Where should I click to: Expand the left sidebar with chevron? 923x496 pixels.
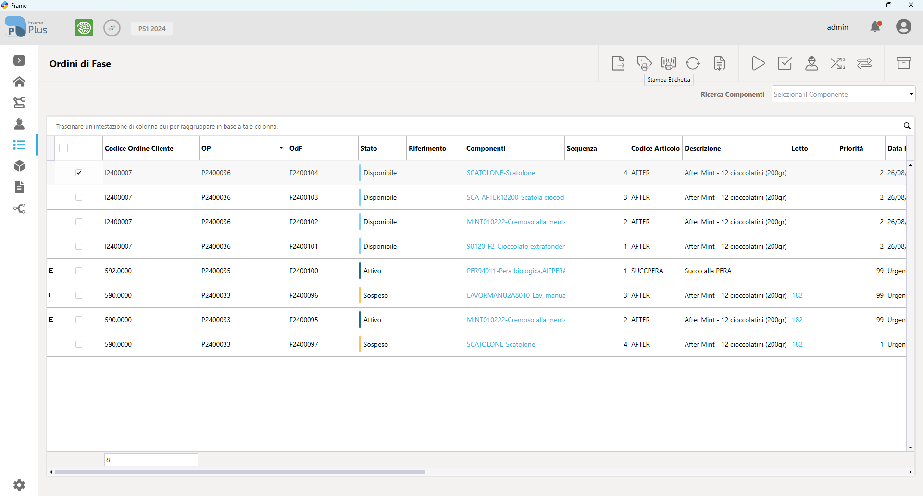[19, 60]
